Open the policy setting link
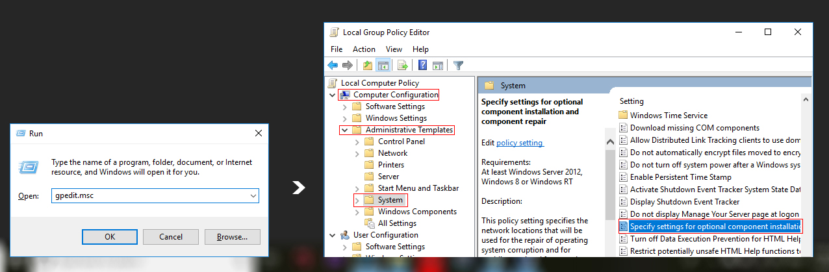829x272 pixels. [520, 143]
